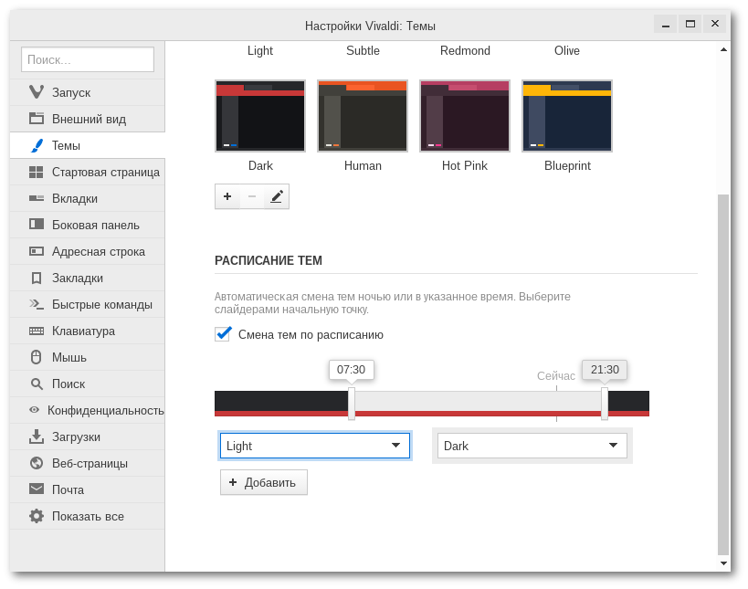Select the Blueprint theme thumbnail
Viewport: 748px width, 589px height.
click(567, 116)
